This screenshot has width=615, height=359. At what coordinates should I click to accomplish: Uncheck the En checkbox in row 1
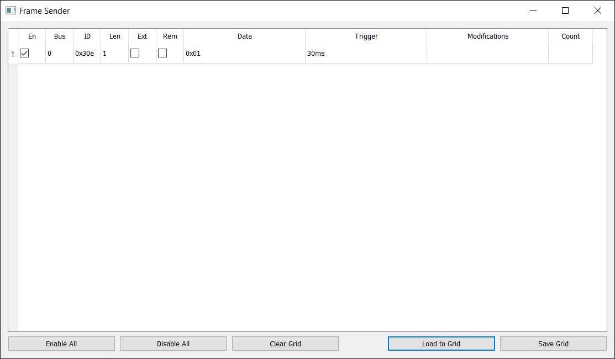point(24,54)
